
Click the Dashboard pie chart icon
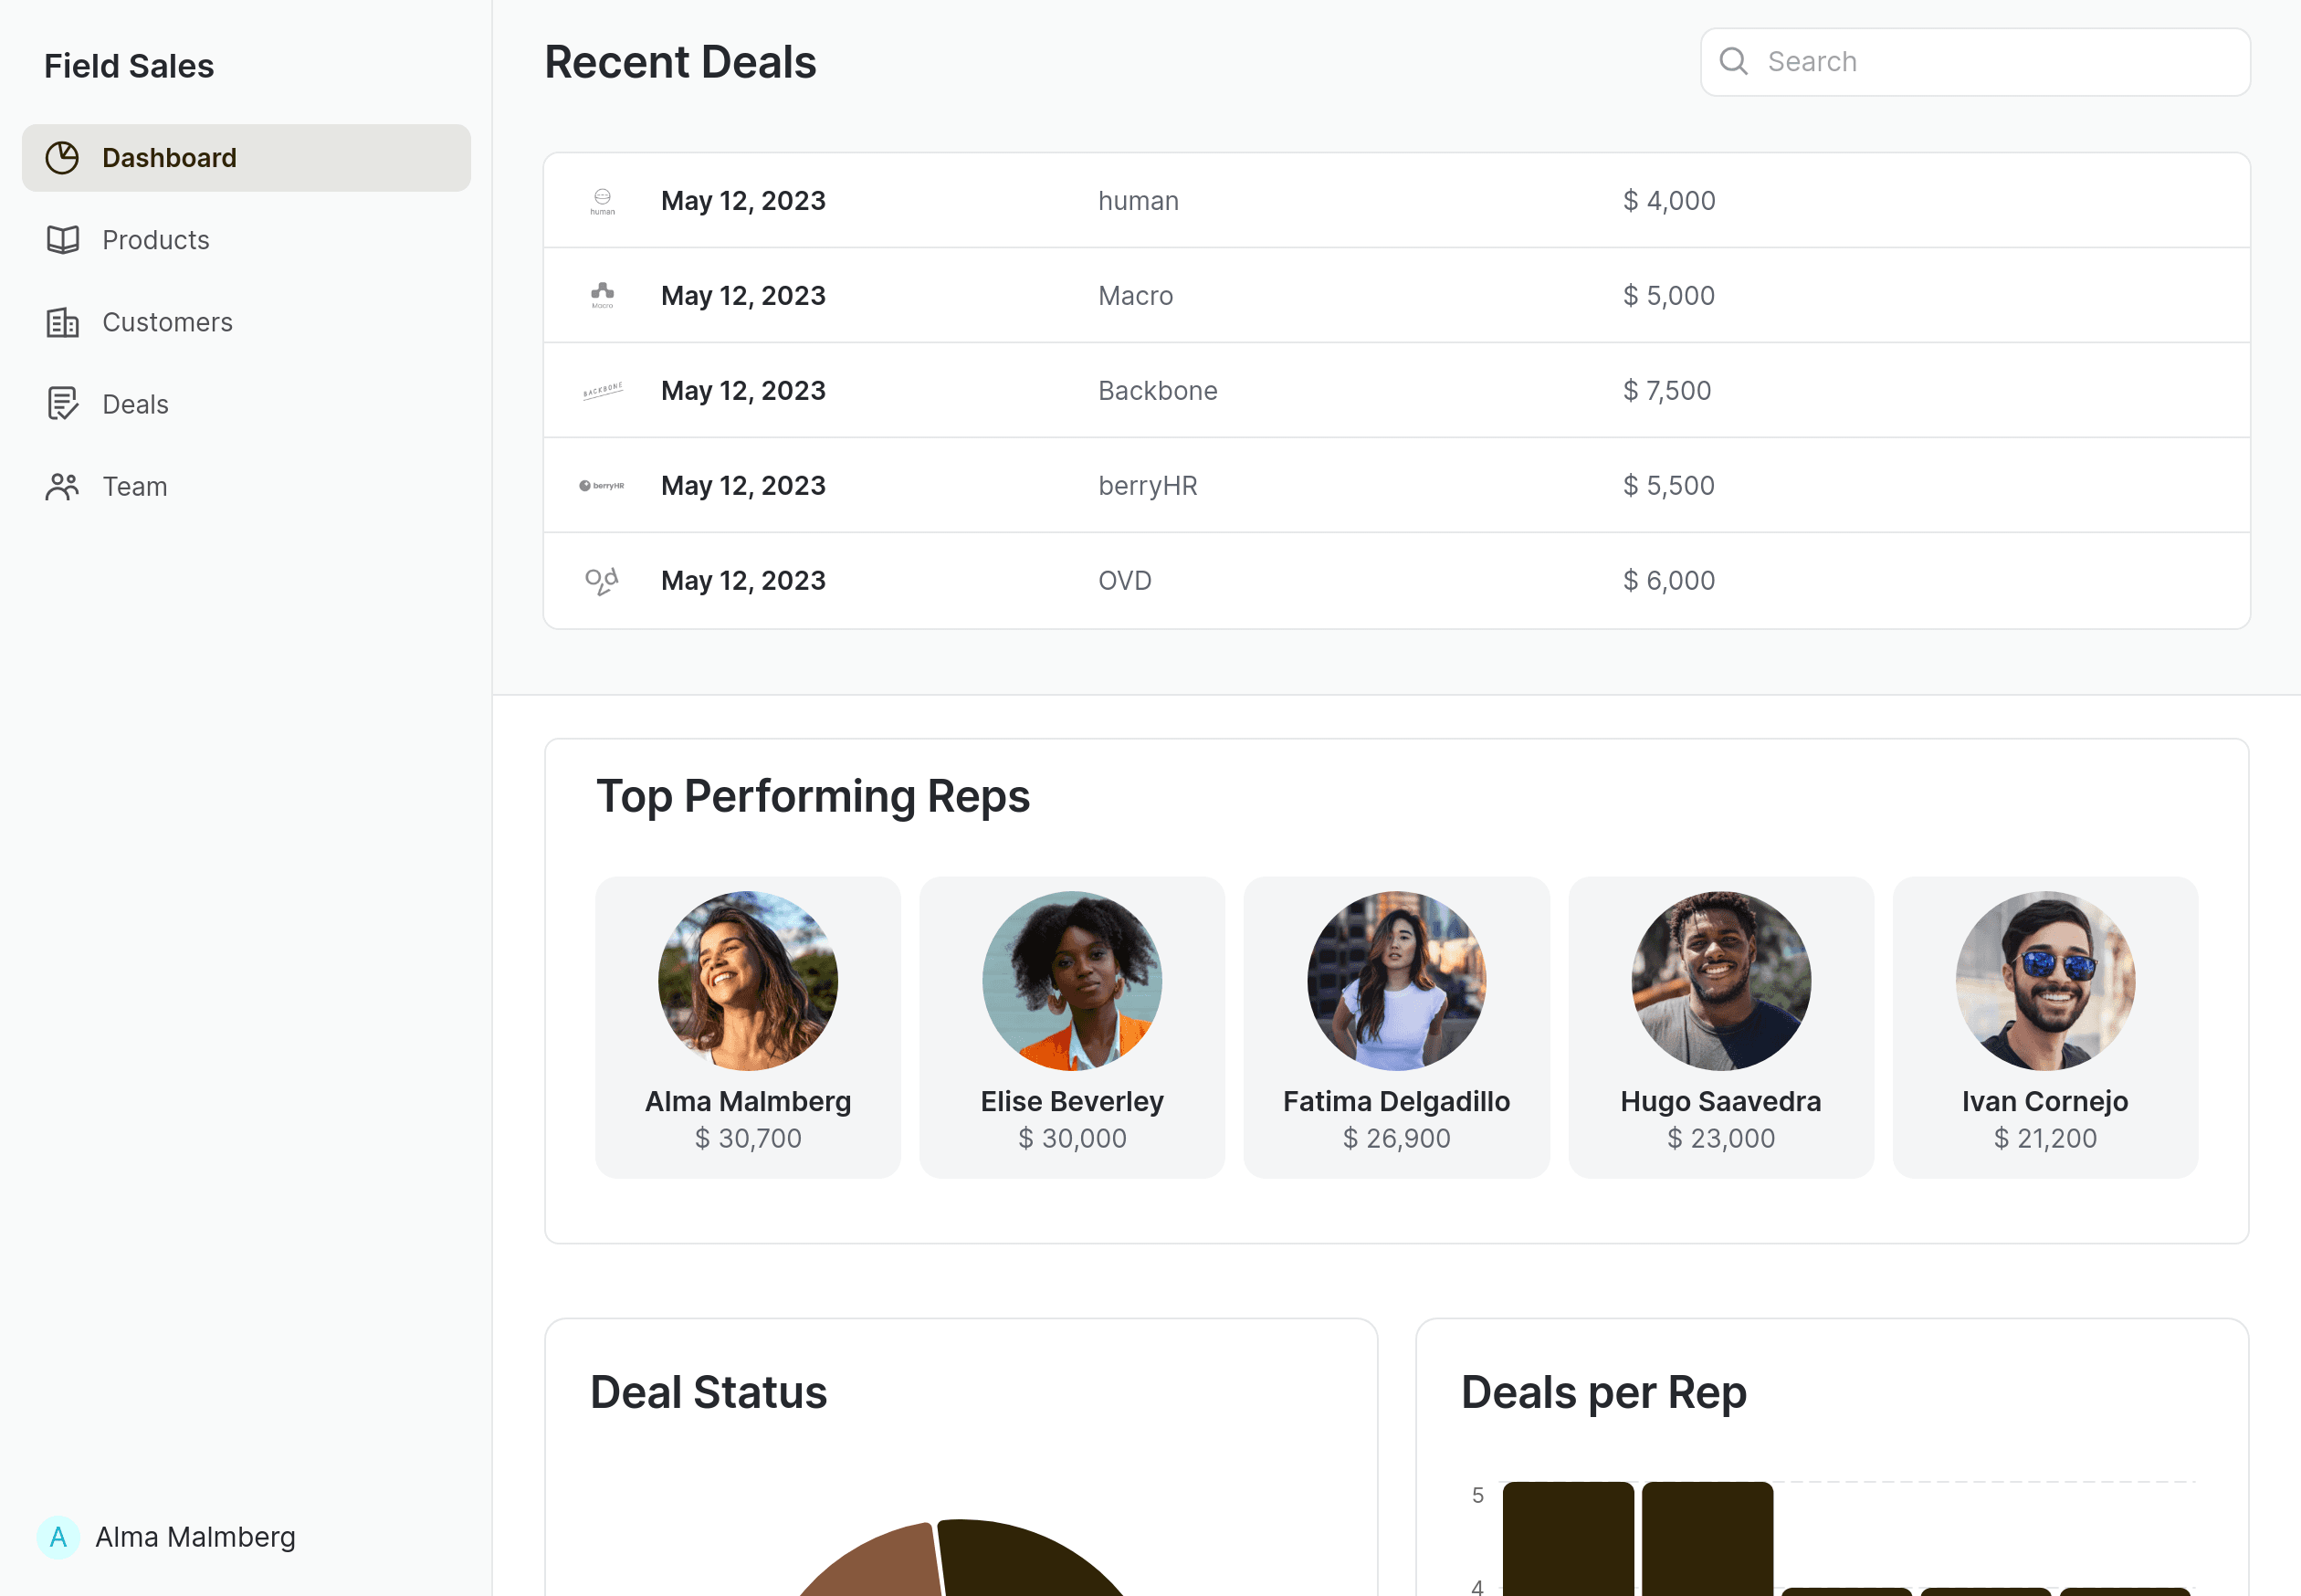pos(62,158)
